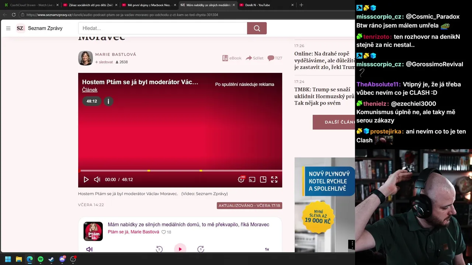Open the Ptám se já, Marie Bastlová link
The height and width of the screenshot is (265, 472).
tap(133, 232)
